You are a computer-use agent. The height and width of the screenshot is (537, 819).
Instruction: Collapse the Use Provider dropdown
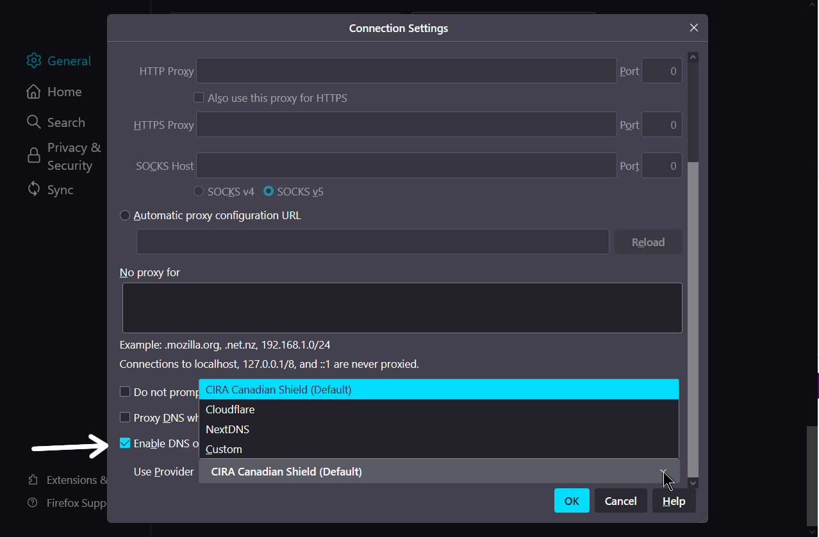[x=438, y=472]
